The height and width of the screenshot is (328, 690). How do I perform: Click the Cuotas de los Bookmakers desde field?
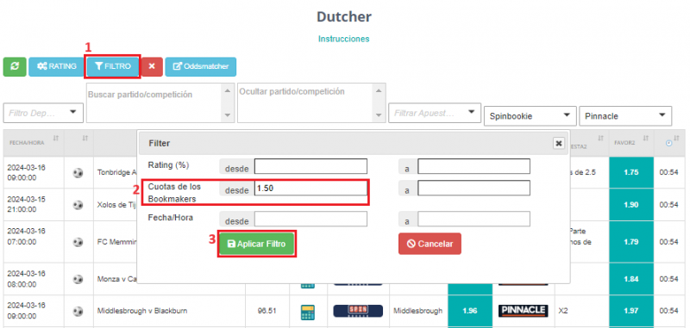pos(310,188)
